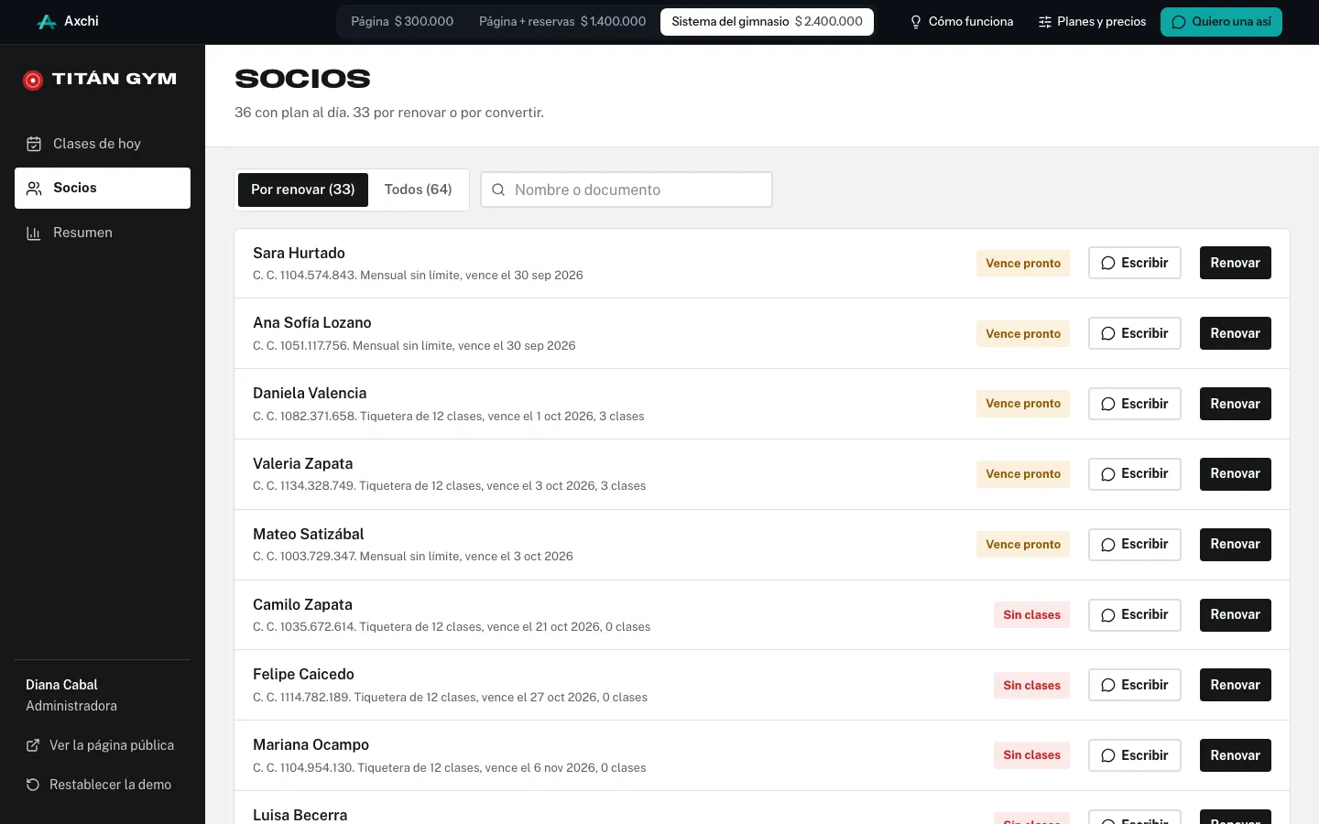This screenshot has height=824, width=1319.
Task: Open the Socios sidebar section
Action: pyautogui.click(x=103, y=188)
